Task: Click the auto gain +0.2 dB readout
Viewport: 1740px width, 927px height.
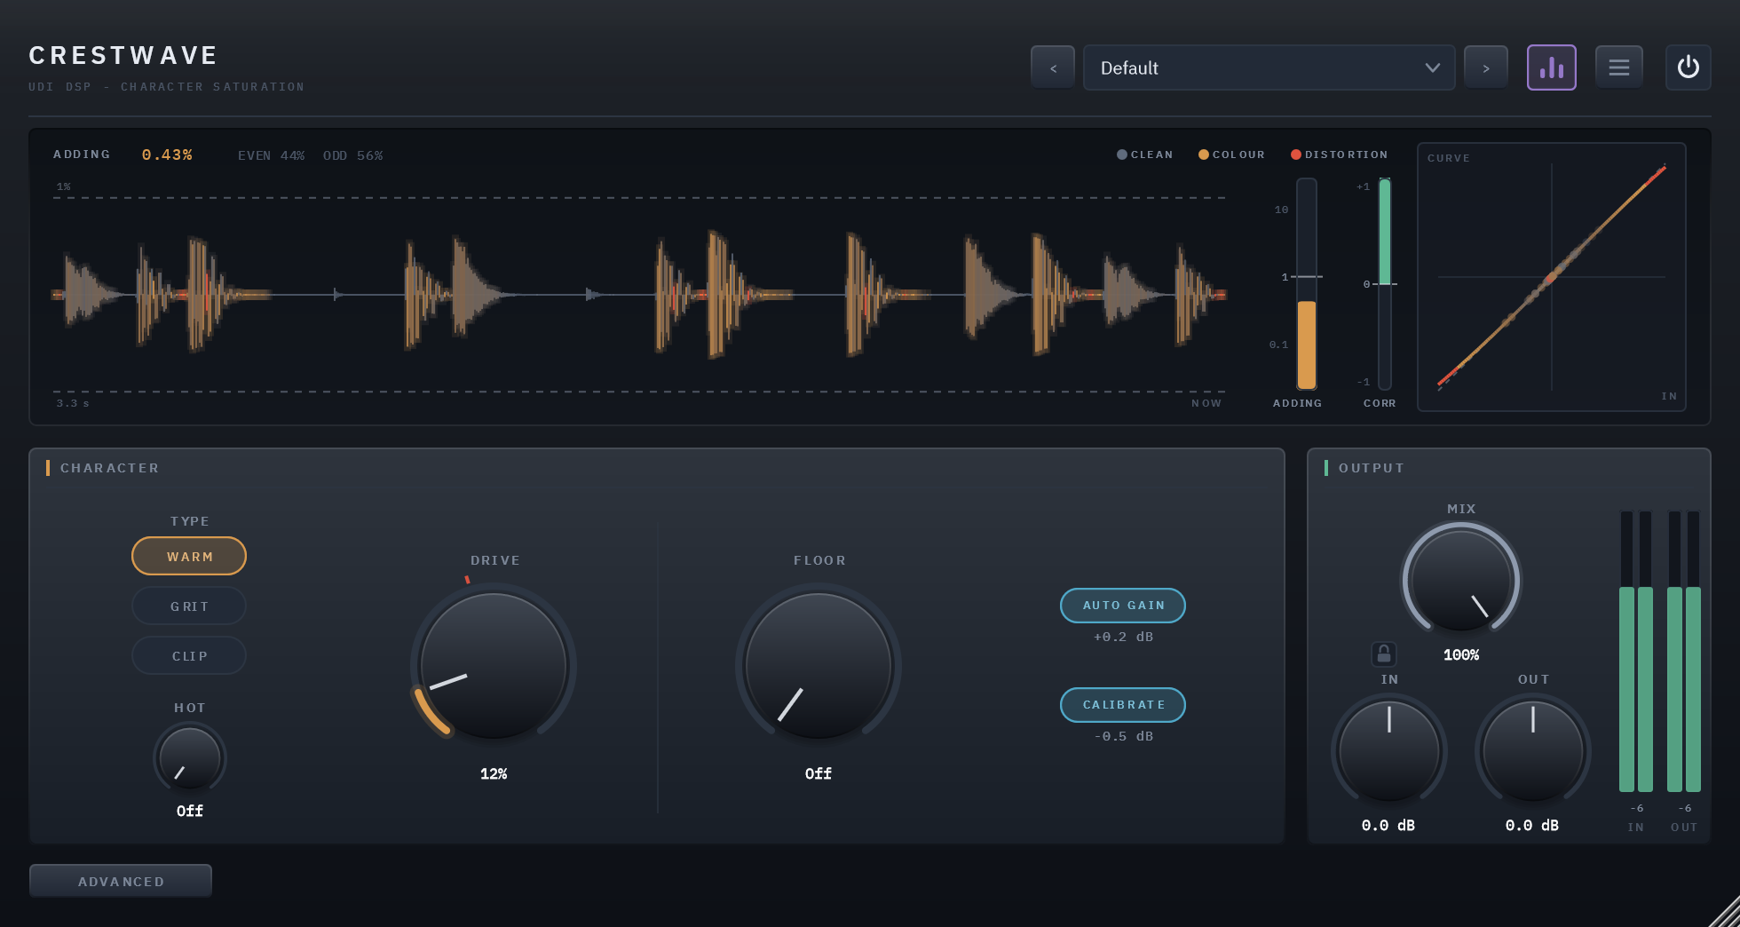Action: coord(1123,637)
